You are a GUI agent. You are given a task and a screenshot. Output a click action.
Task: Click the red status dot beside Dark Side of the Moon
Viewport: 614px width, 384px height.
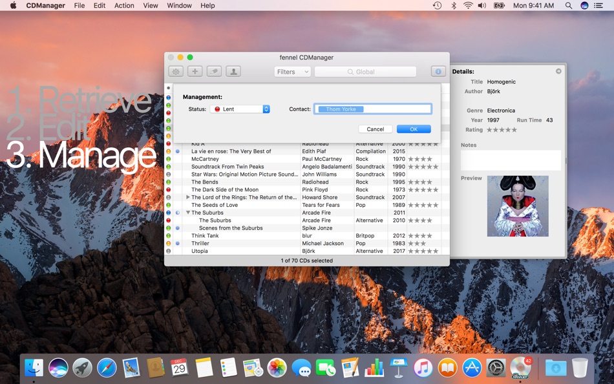(x=169, y=190)
